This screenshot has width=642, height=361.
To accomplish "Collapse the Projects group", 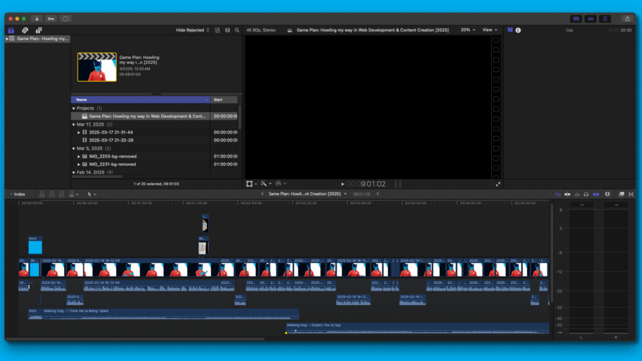I will 74,108.
